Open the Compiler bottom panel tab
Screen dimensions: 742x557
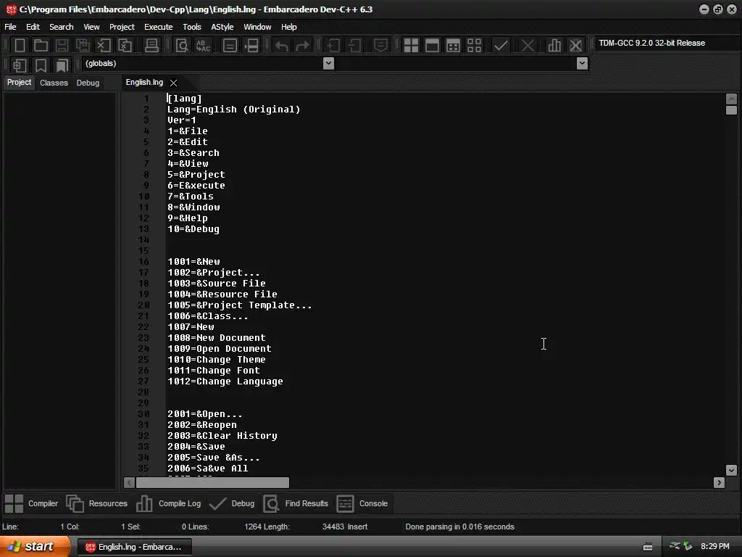[31, 503]
